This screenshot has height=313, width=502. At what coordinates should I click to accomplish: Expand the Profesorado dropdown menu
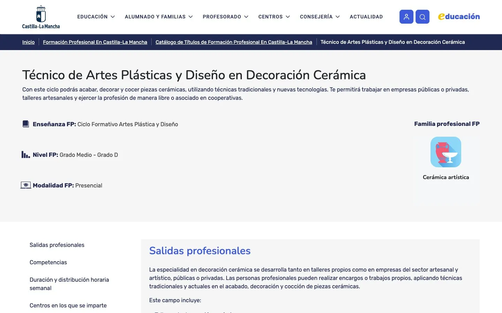click(x=226, y=17)
